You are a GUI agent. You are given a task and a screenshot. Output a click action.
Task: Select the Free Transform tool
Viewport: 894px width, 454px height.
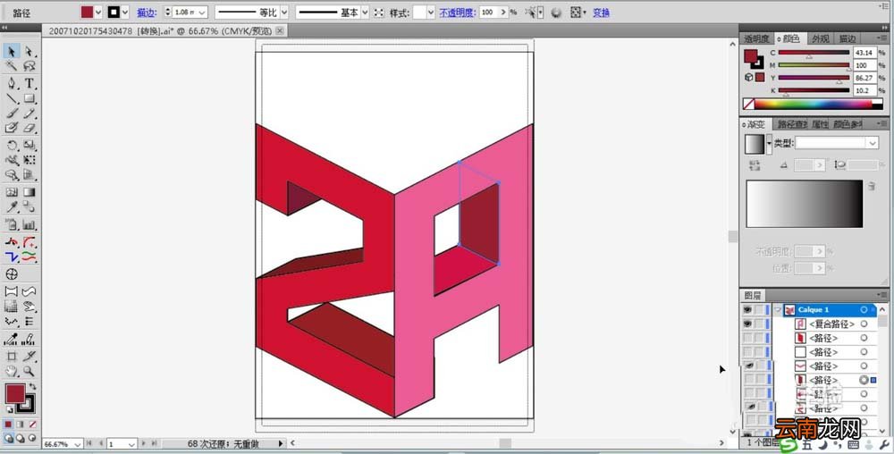30,160
